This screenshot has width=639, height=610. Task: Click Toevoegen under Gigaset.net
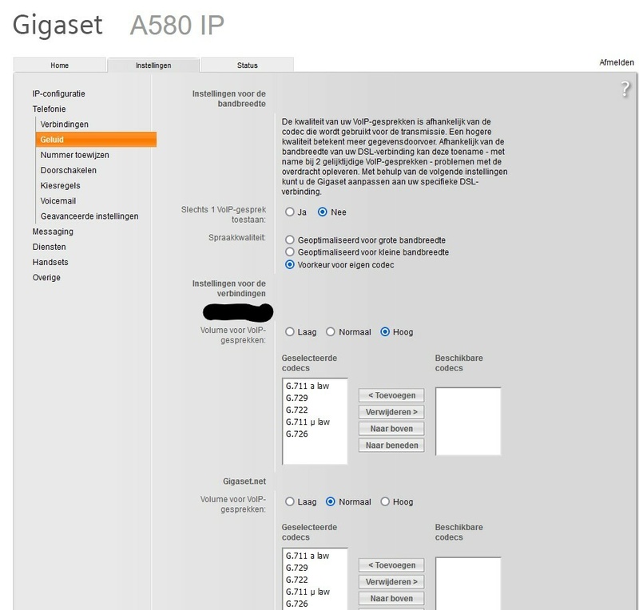(x=391, y=565)
